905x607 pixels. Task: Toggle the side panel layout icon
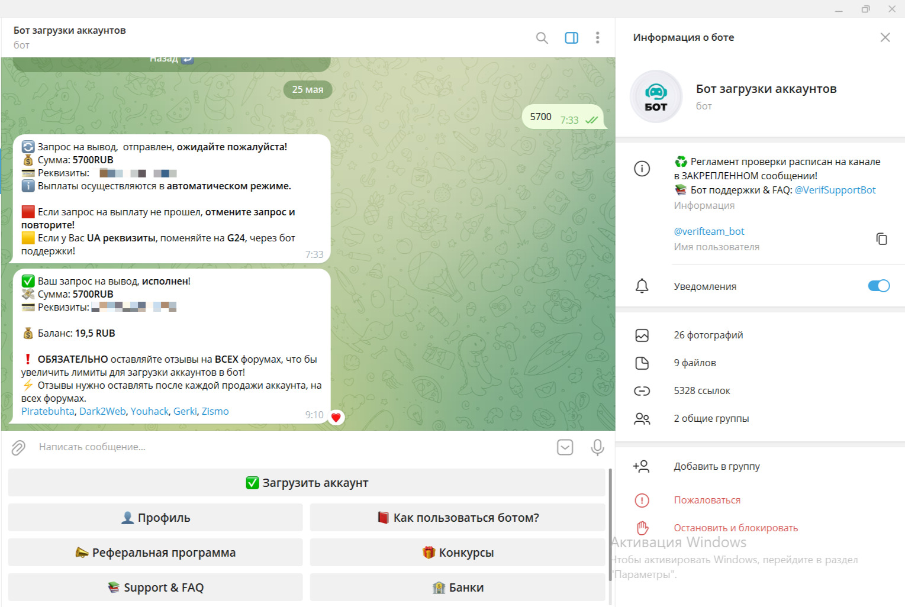click(571, 38)
